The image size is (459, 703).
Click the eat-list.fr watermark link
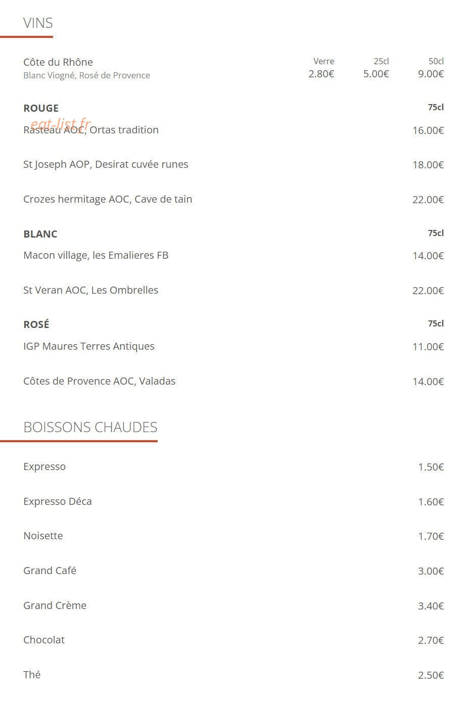point(61,123)
